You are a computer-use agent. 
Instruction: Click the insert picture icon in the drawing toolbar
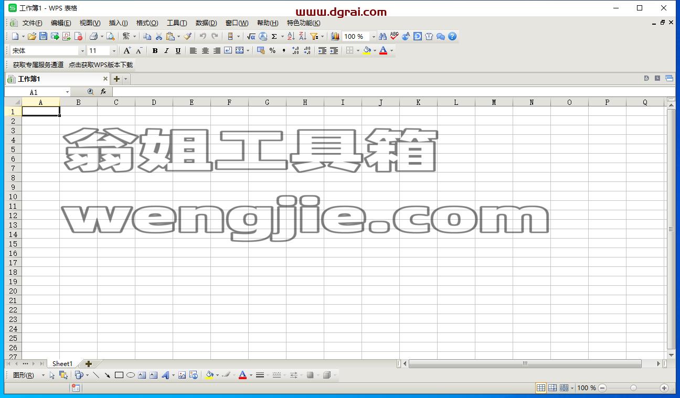182,375
